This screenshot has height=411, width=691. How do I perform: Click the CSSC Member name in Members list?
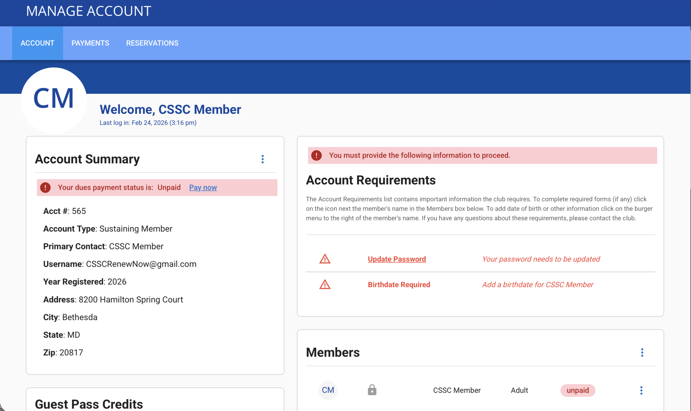pyautogui.click(x=457, y=390)
